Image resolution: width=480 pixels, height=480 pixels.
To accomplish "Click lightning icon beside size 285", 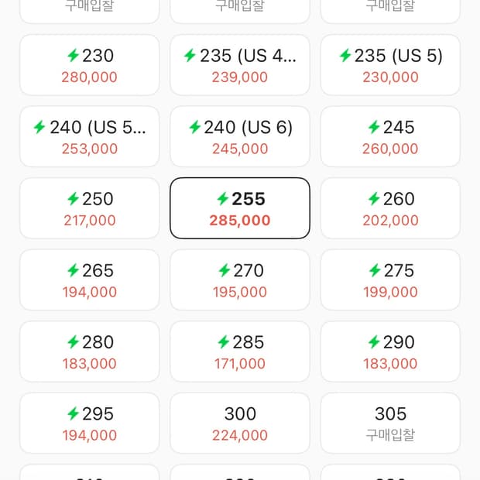I will tap(223, 342).
